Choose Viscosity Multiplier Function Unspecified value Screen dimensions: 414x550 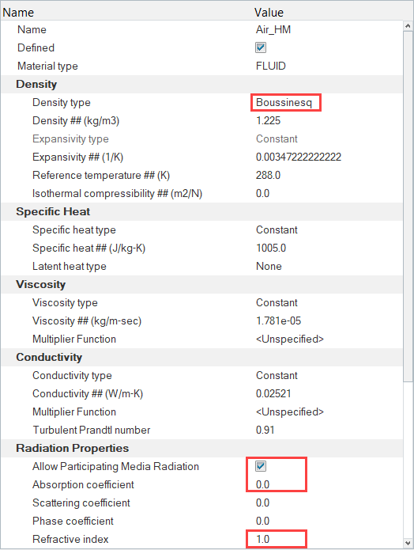click(290, 339)
